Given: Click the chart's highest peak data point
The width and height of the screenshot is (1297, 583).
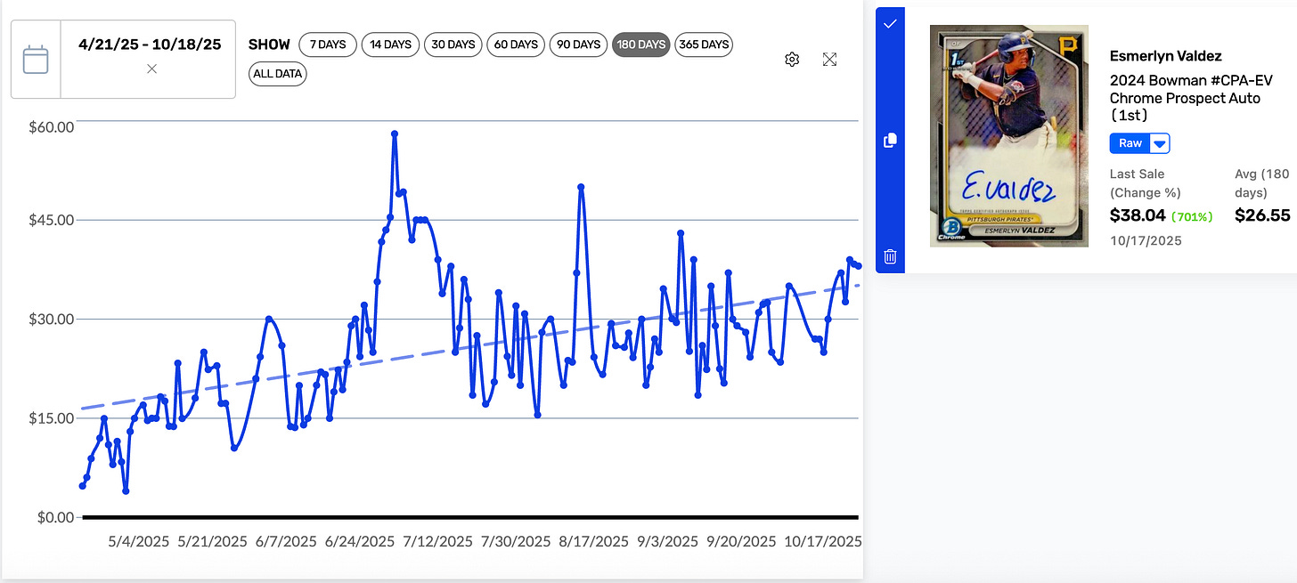Looking at the screenshot, I should pyautogui.click(x=395, y=134).
